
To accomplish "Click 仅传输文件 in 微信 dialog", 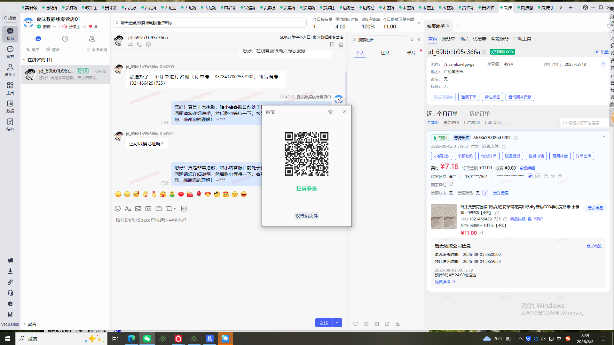I will (x=306, y=216).
